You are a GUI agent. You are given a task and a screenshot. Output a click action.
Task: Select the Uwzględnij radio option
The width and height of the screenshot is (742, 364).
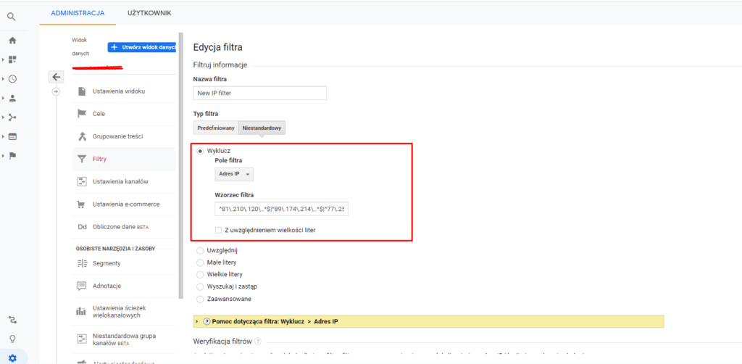pyautogui.click(x=200, y=250)
